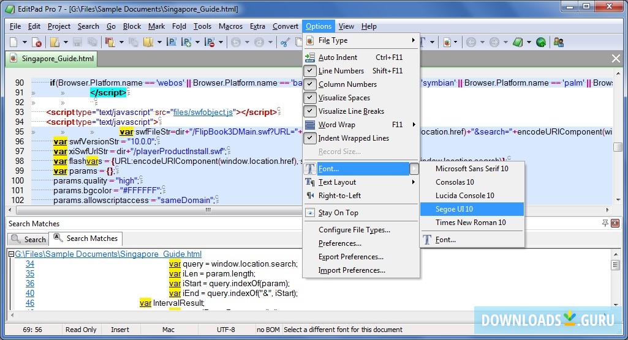The height and width of the screenshot is (340, 628).
Task: Click the New file toolbar icon
Action: tap(13, 42)
